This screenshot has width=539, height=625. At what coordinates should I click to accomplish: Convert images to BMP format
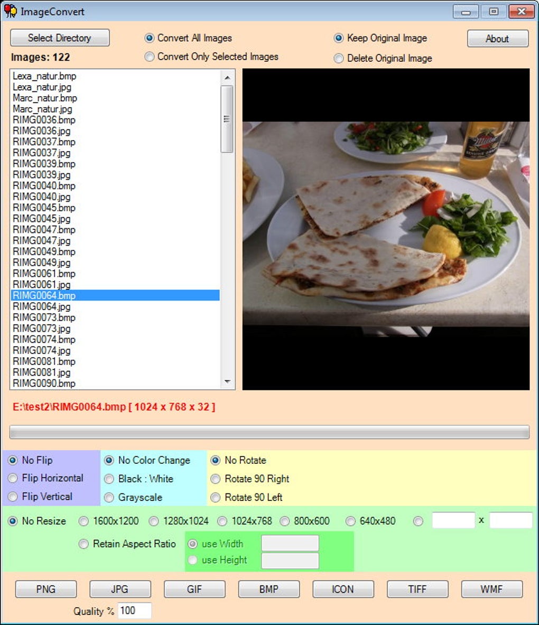point(269,589)
